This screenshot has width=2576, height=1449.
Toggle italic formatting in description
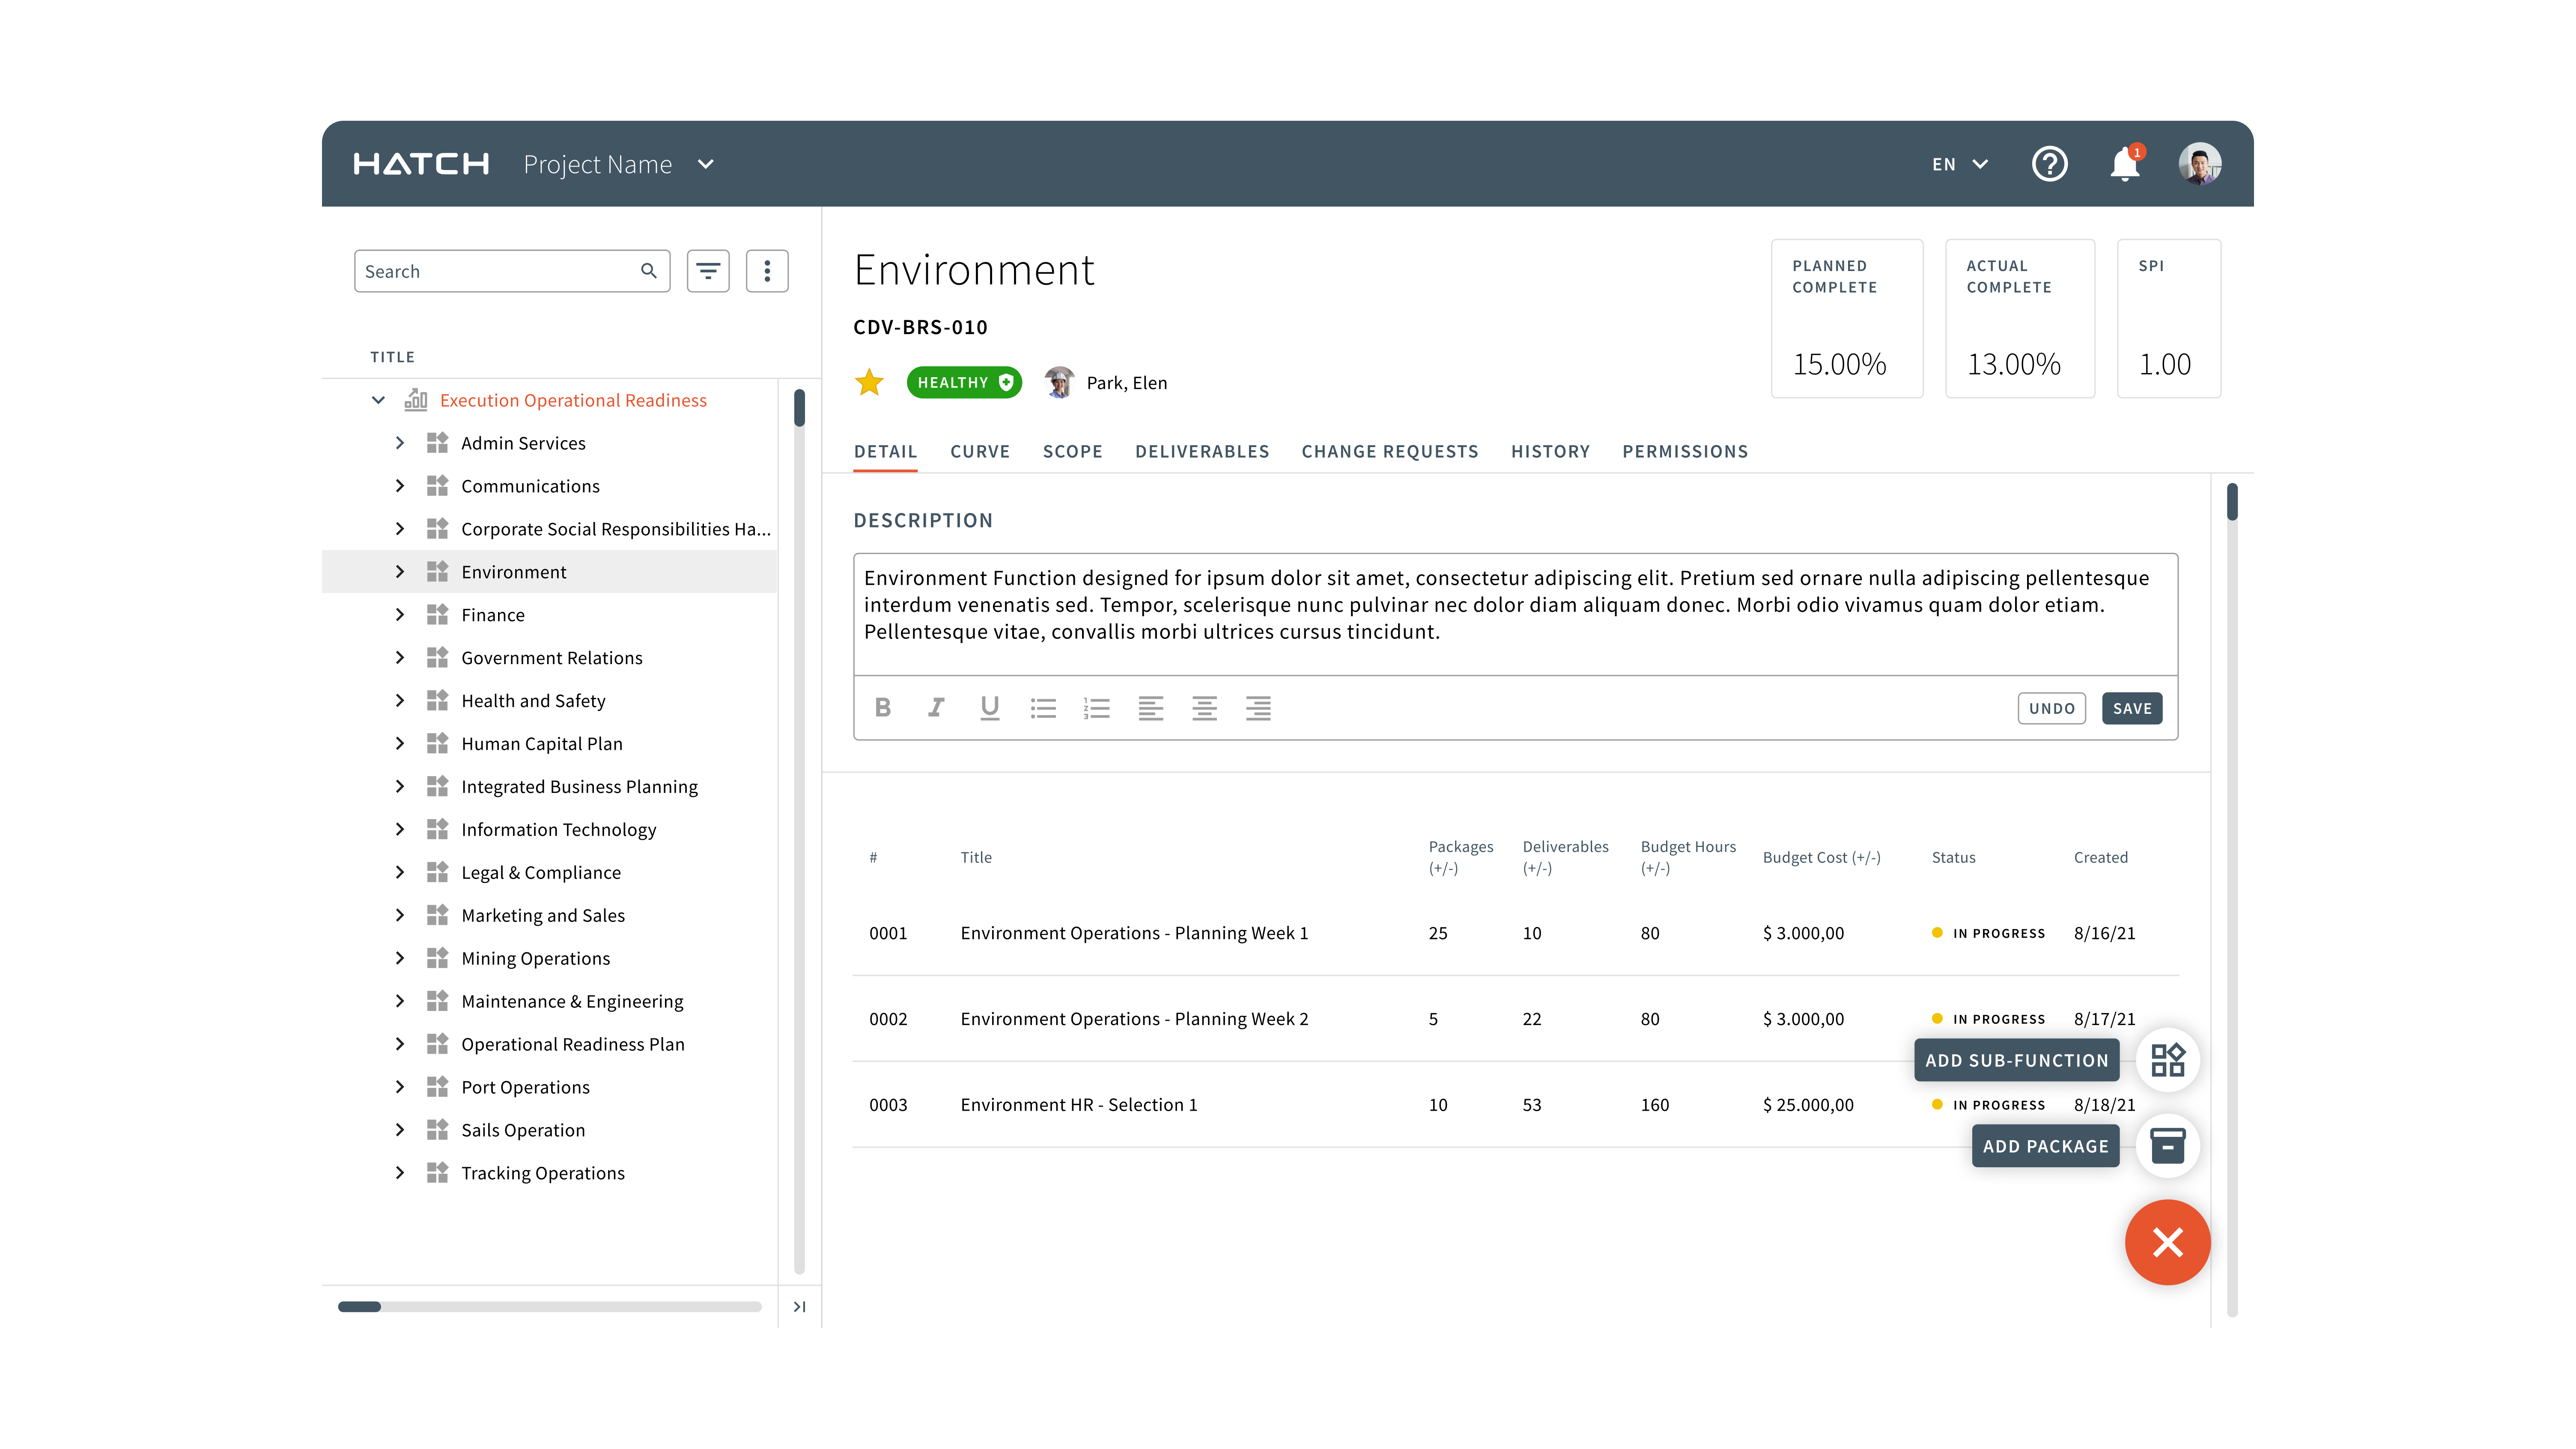tap(936, 708)
